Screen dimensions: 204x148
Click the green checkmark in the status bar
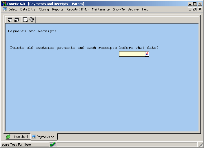[x=53, y=145]
